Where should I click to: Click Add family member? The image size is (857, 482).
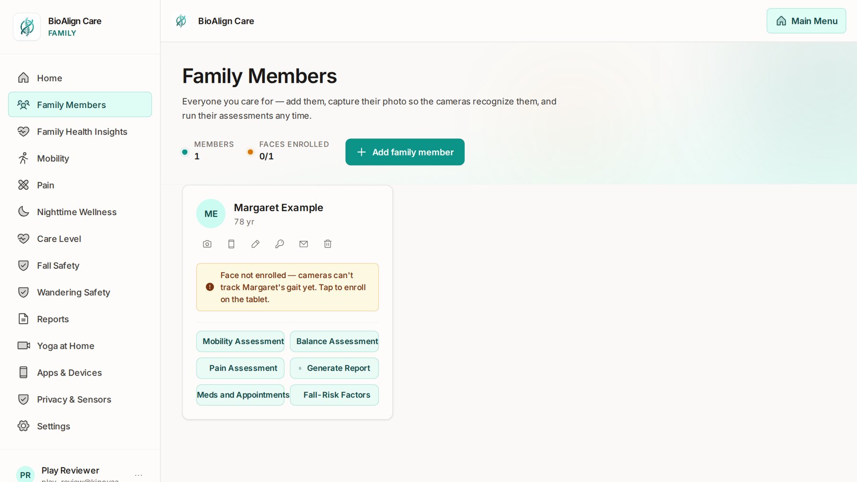tap(405, 152)
